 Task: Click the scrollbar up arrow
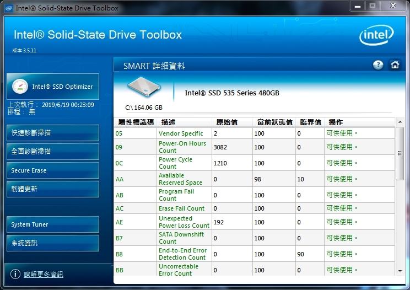coord(400,122)
